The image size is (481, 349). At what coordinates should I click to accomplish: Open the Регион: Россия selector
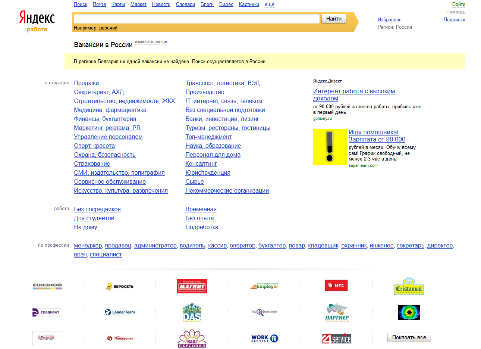point(395,27)
